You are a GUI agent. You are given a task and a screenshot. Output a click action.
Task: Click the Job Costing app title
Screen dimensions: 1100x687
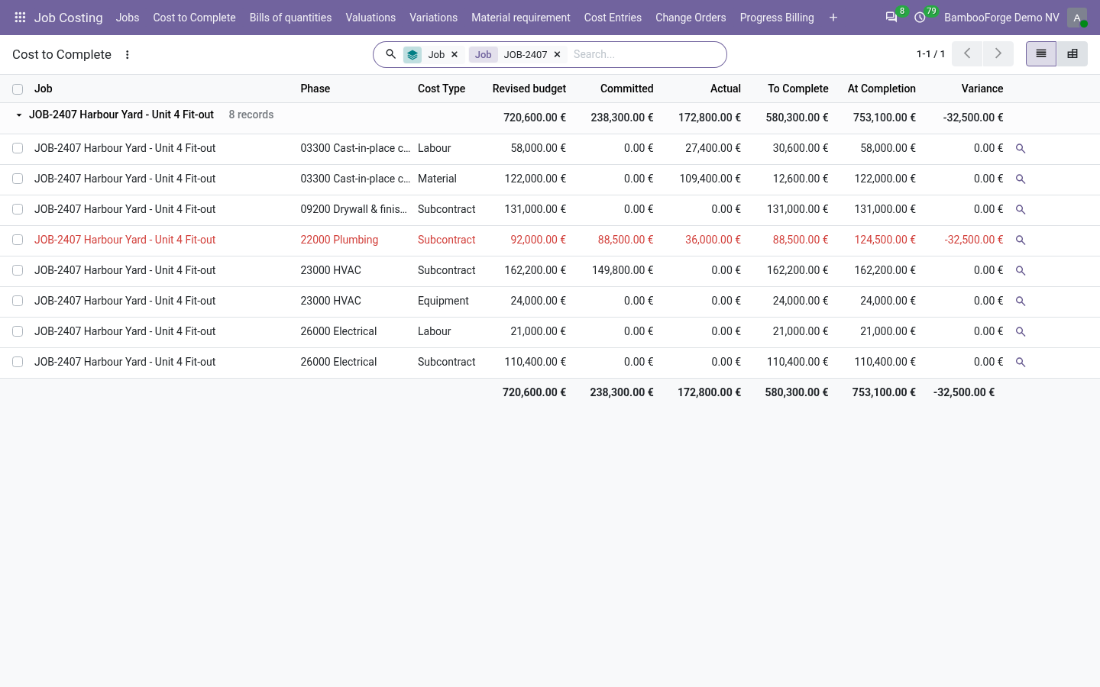pyautogui.click(x=68, y=18)
